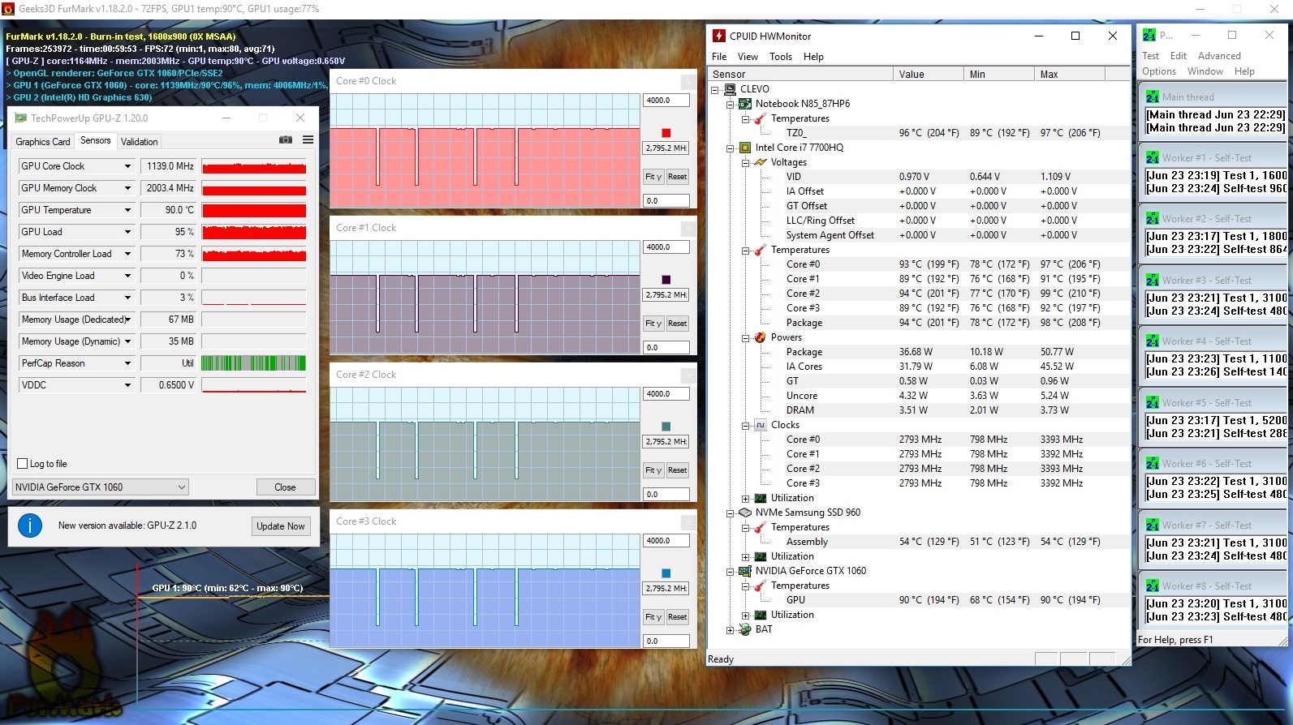Click the thermometer icon beside CPU Temperatures
Screen dimensions: 1293x725
761,250
